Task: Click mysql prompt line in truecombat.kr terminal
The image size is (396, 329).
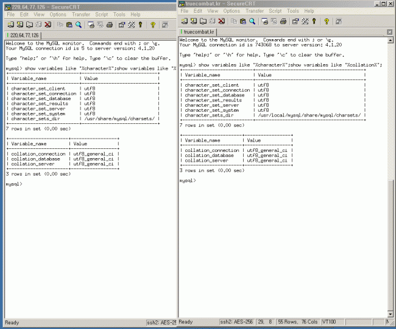Action: tap(189, 181)
